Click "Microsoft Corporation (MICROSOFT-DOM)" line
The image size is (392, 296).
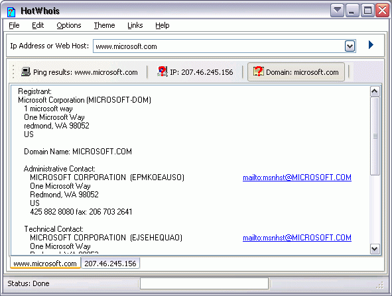click(84, 100)
